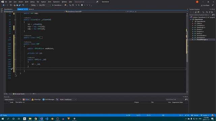Switch to the ServerSend.cs tab

point(8,9)
